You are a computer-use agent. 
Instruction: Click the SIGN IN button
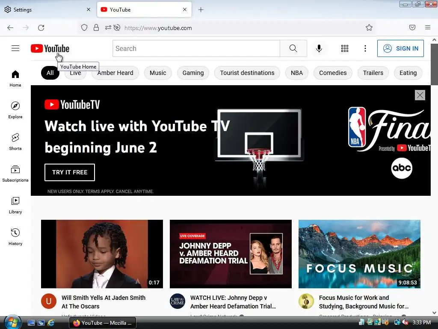point(400,48)
